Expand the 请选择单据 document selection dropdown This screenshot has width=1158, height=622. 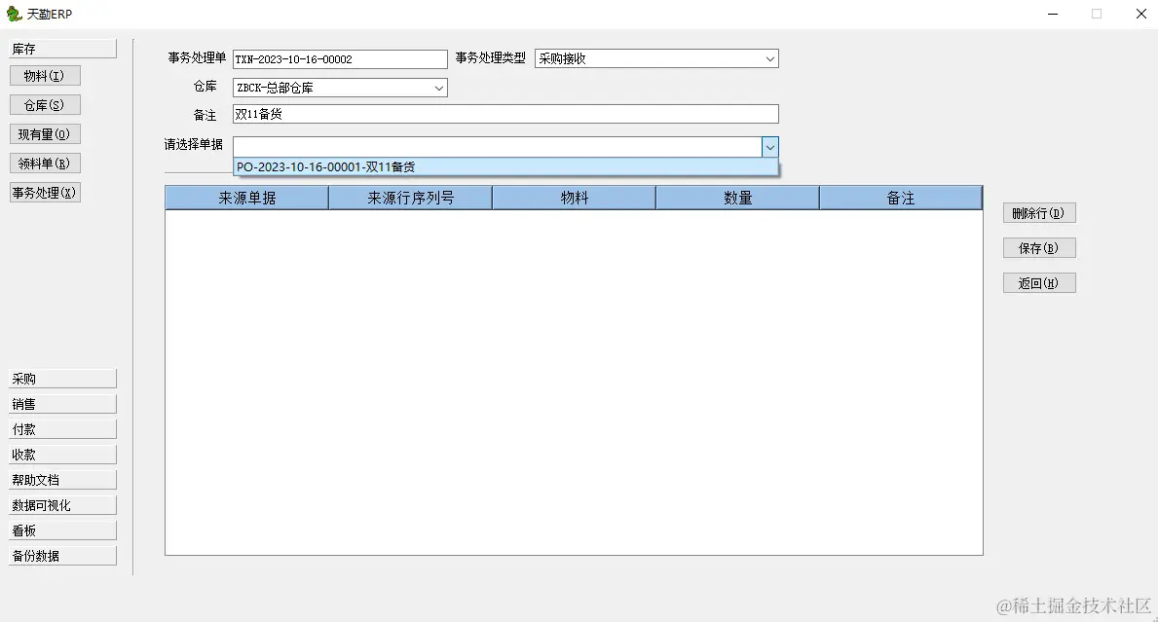pos(770,146)
